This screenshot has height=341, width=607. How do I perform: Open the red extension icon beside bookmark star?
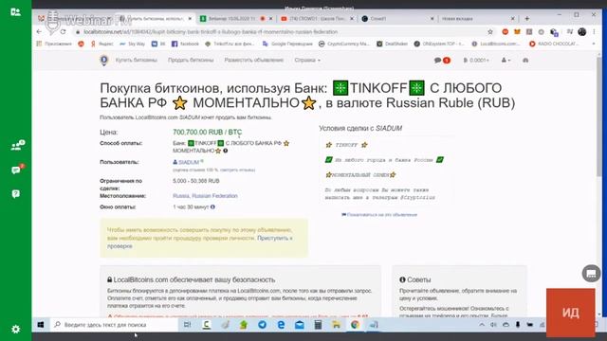(x=506, y=31)
